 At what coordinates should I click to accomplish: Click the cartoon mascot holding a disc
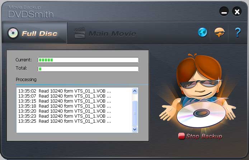point(198,90)
